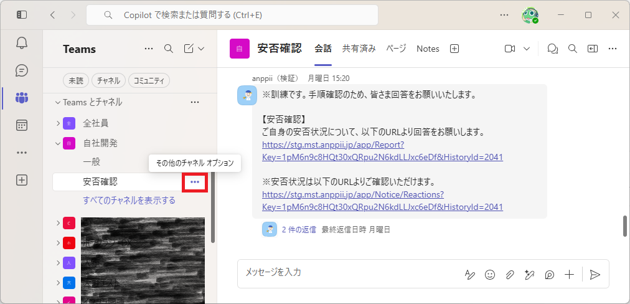
Task: Focus the Copilot search box
Action: pyautogui.click(x=232, y=16)
